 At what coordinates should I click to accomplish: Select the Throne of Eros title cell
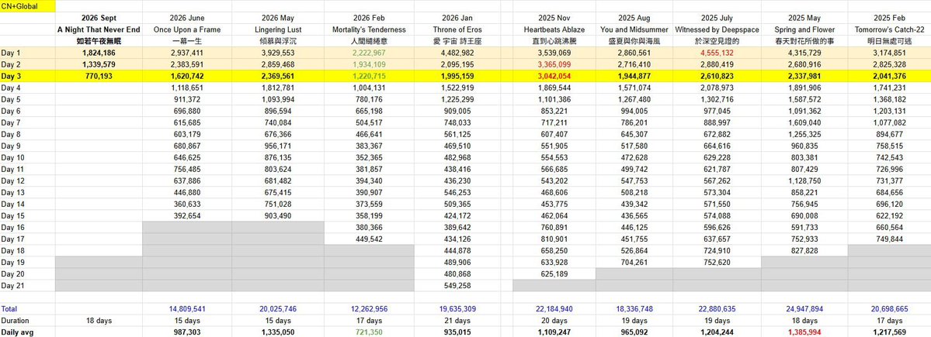458,29
